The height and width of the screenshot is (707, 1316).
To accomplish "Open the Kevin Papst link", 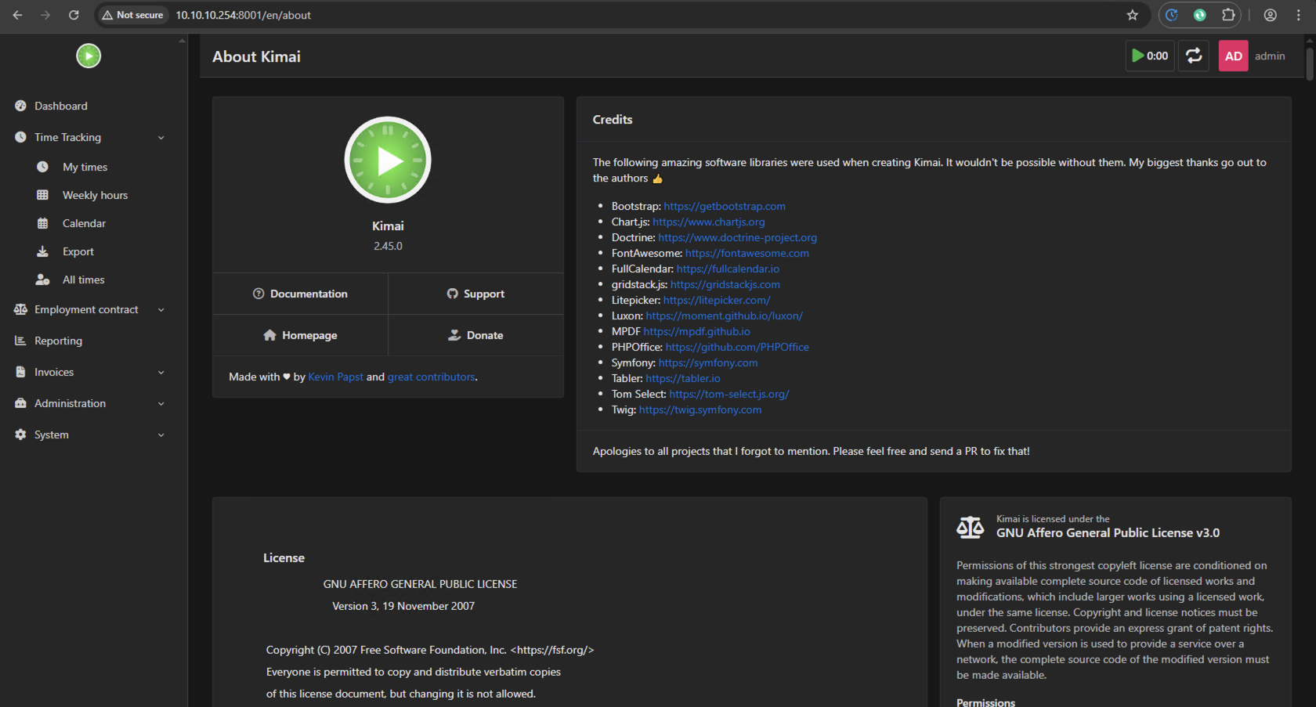I will [335, 377].
